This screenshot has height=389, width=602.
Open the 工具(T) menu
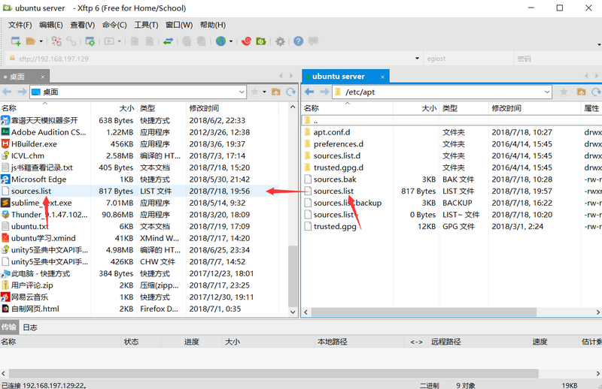[x=146, y=25]
